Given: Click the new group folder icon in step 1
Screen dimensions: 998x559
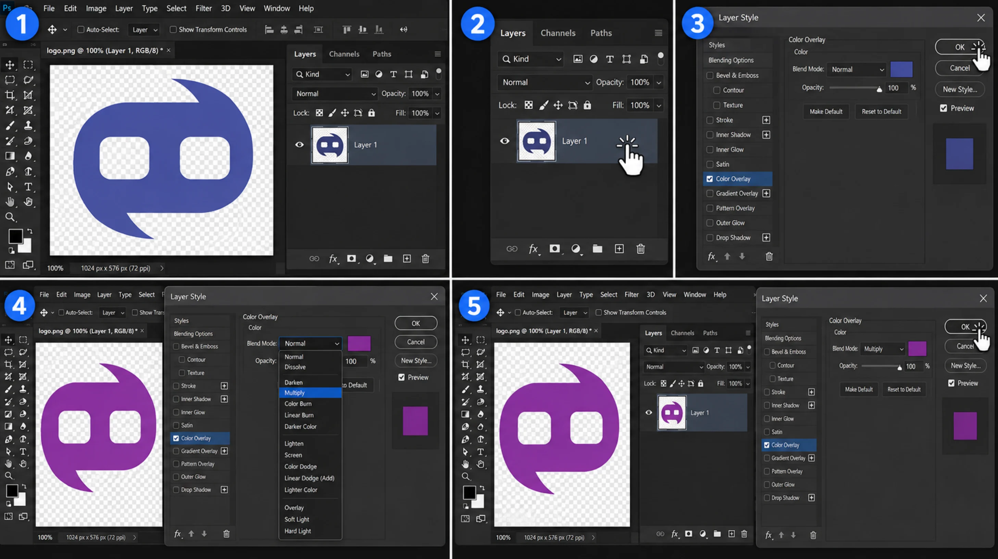Looking at the screenshot, I should pyautogui.click(x=388, y=259).
